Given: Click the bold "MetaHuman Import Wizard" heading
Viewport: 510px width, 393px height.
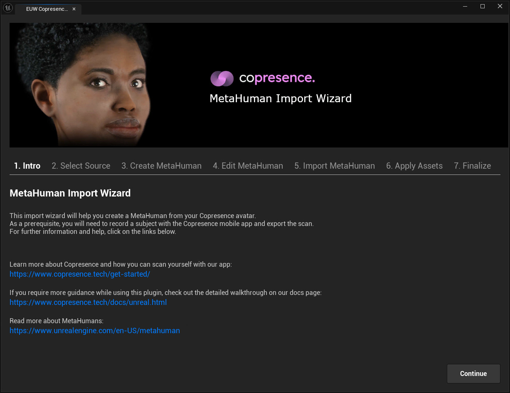Looking at the screenshot, I should click(x=70, y=193).
